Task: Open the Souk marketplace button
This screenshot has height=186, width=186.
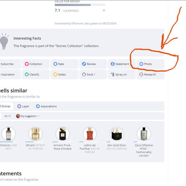Action: (x=93, y=74)
